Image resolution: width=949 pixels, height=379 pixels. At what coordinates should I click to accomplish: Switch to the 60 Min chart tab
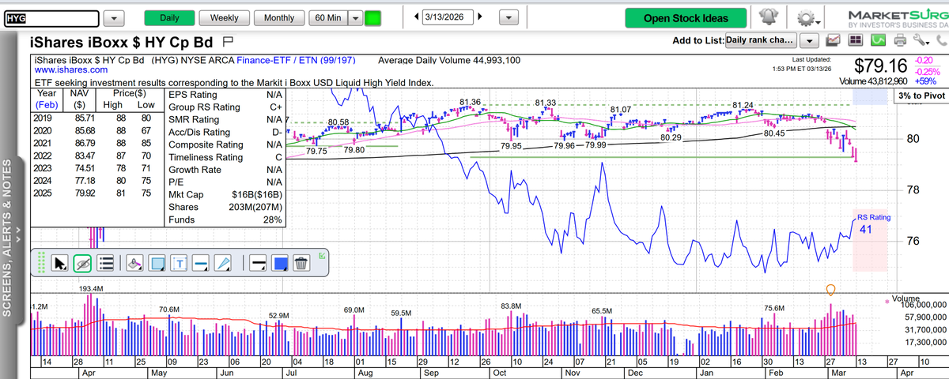[327, 17]
